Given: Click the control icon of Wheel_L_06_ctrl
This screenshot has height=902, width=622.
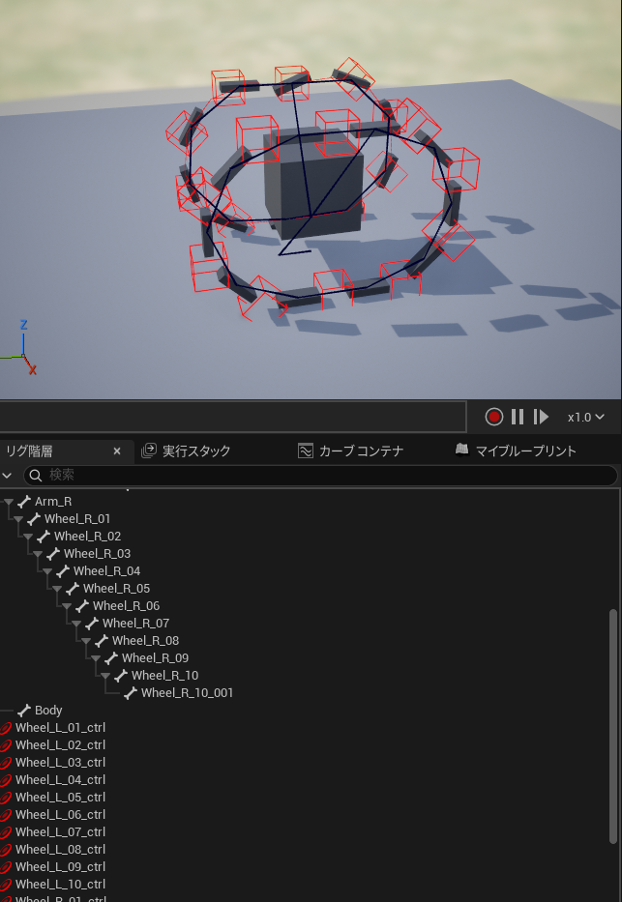Looking at the screenshot, I should (x=5, y=815).
